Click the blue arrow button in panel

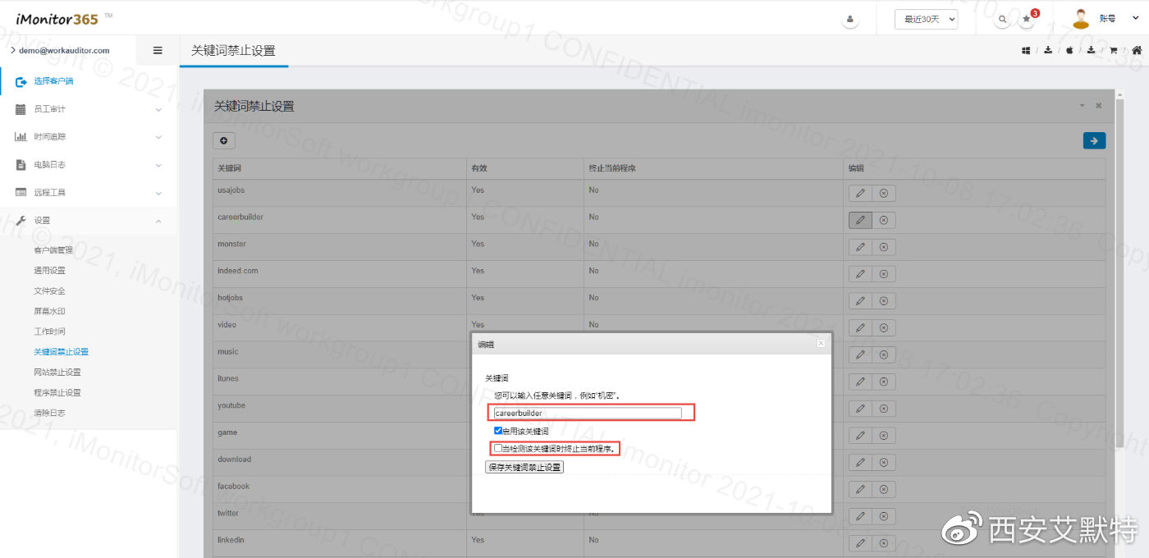coord(1094,141)
